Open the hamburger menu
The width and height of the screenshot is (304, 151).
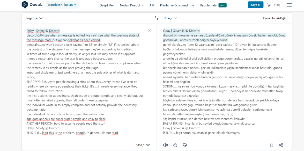click(x=289, y=5)
